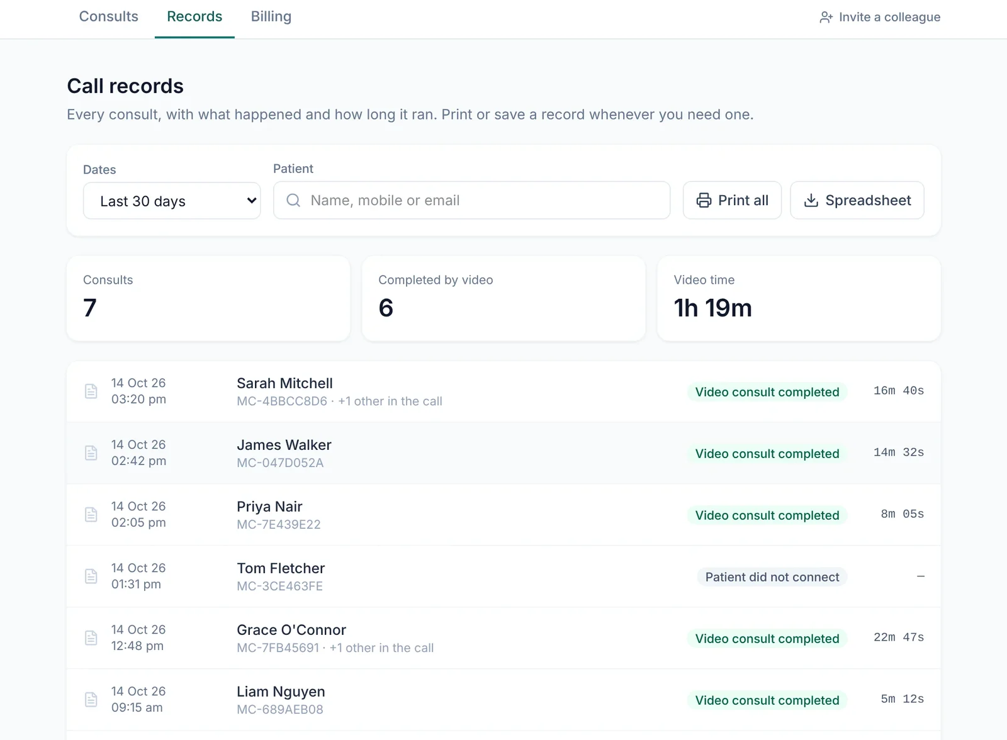The height and width of the screenshot is (740, 1007).
Task: Click record ID MC-047D052A
Action: point(280,463)
